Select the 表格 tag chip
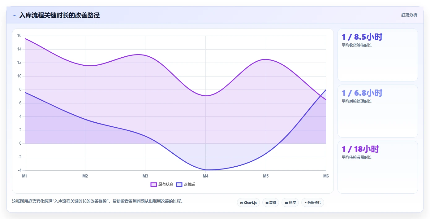This screenshot has width=430, height=219. click(x=271, y=203)
